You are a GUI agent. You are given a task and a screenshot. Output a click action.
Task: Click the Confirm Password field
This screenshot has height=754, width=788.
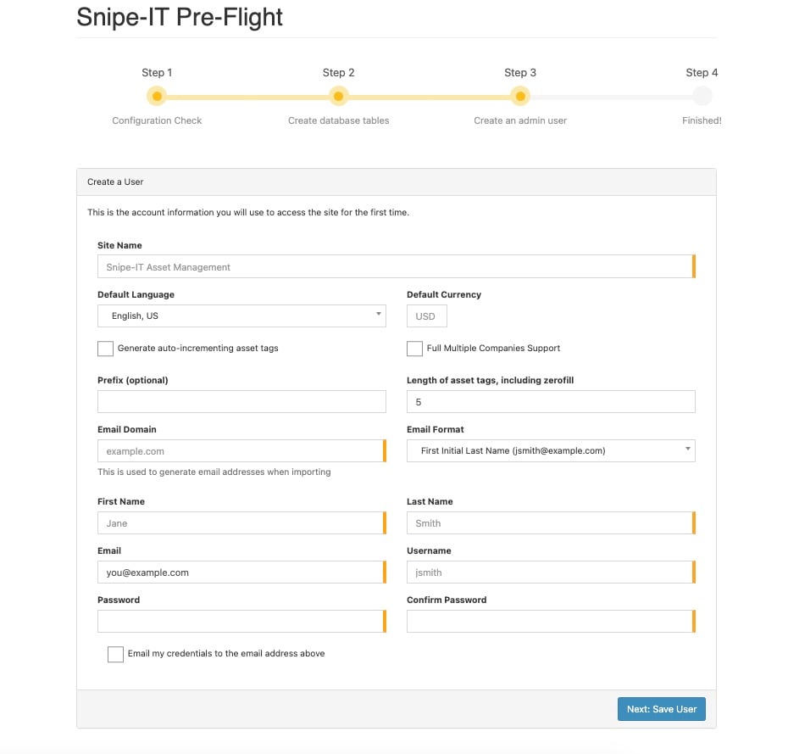pos(551,622)
